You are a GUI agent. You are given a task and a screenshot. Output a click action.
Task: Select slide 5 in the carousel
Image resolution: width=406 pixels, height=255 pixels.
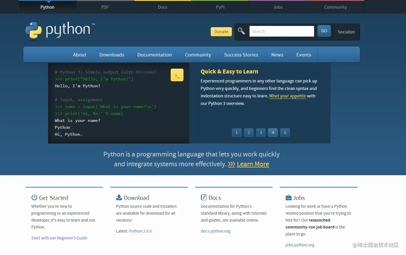[x=285, y=133]
